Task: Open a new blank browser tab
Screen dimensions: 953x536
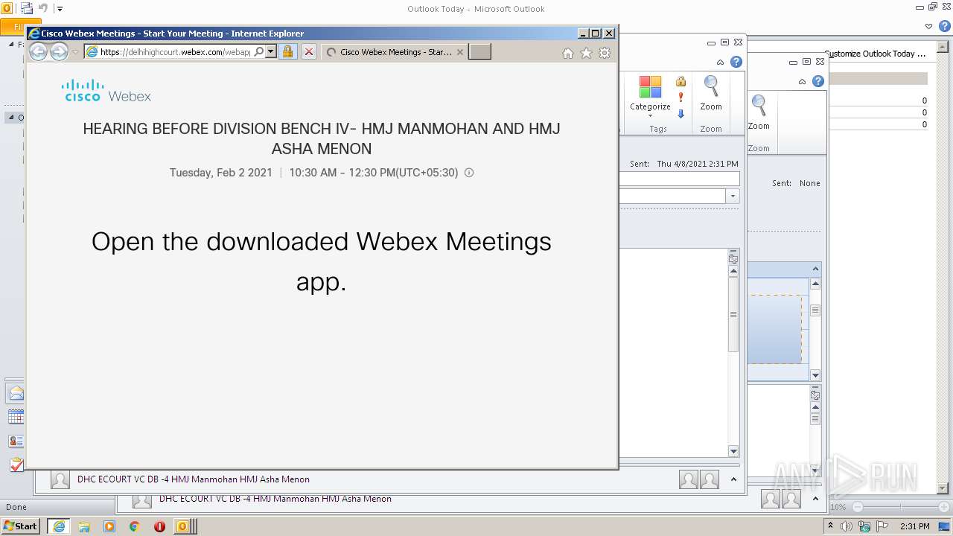Action: (x=479, y=52)
